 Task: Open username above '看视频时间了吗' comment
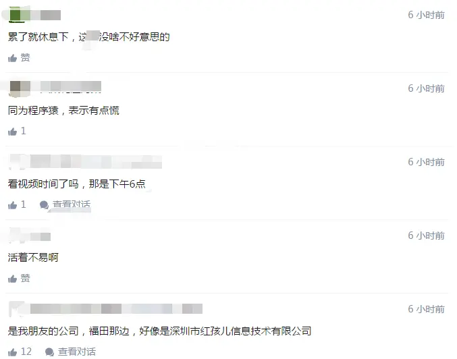(96, 162)
